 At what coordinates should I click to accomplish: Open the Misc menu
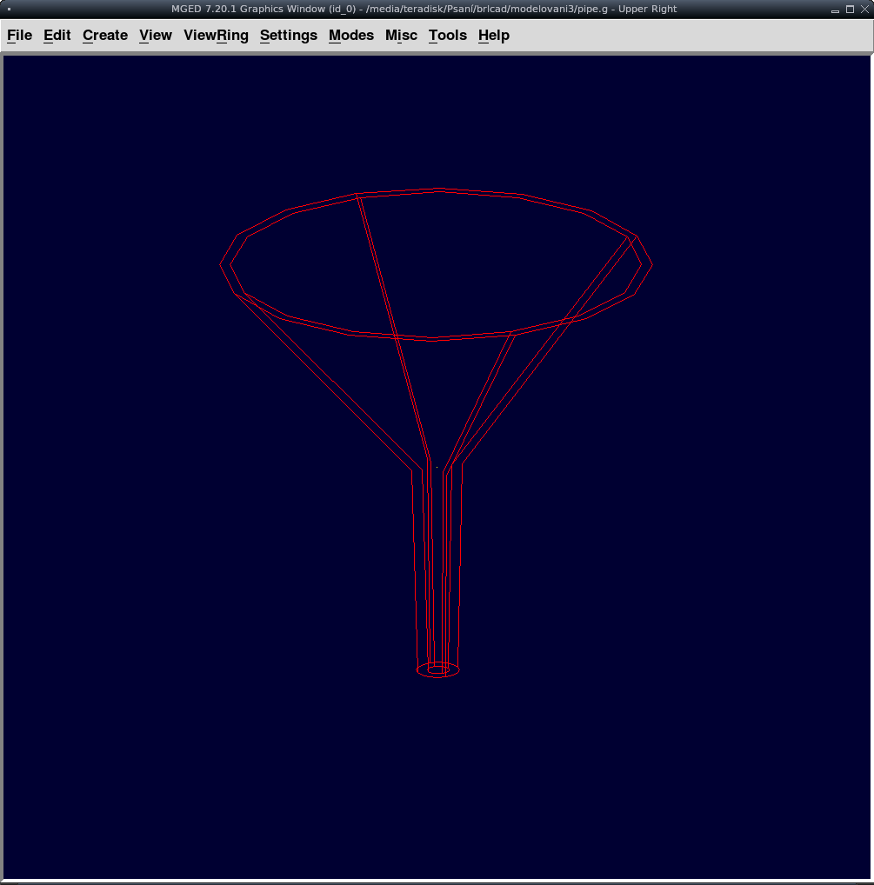click(x=401, y=36)
